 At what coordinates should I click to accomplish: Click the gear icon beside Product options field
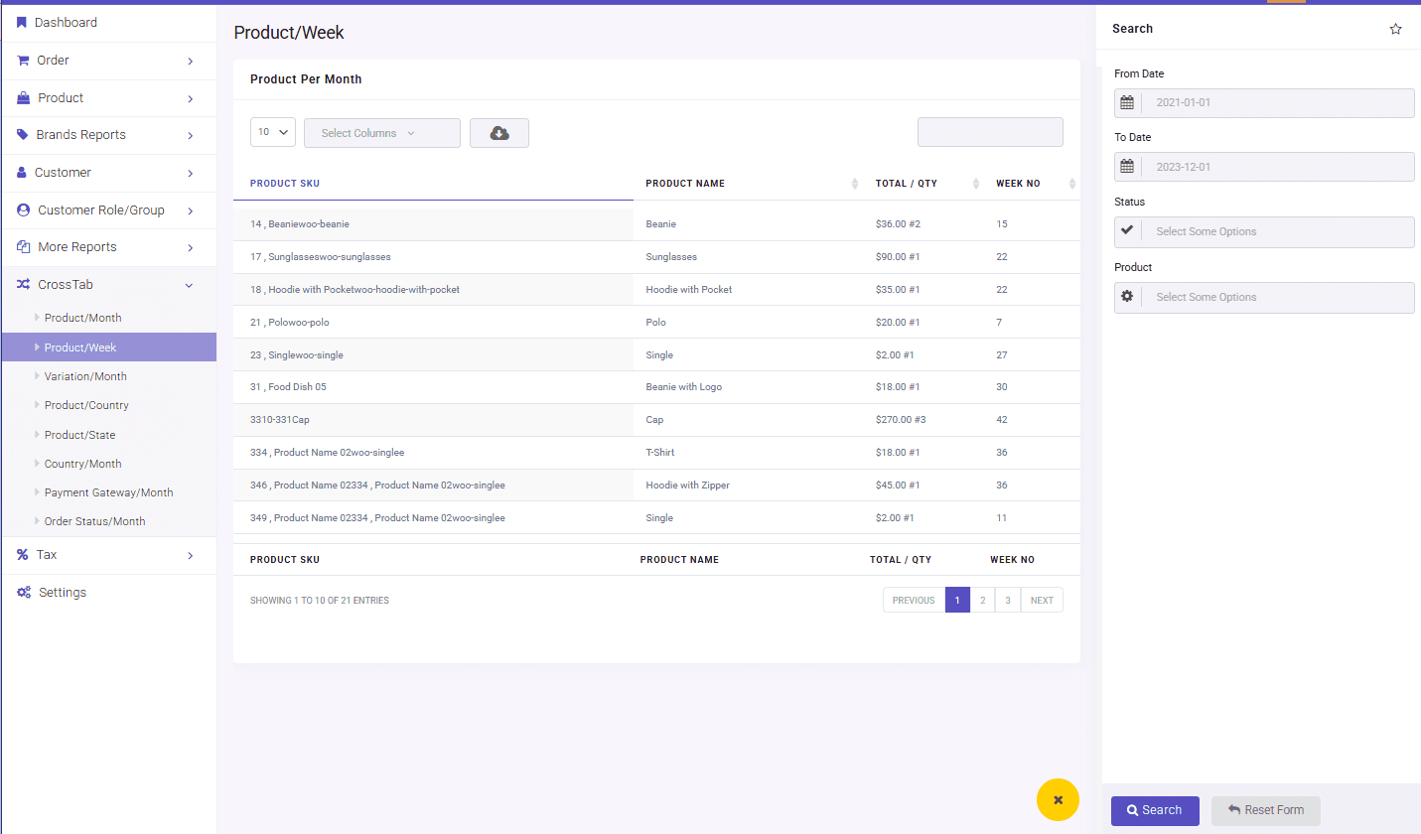tap(1127, 297)
